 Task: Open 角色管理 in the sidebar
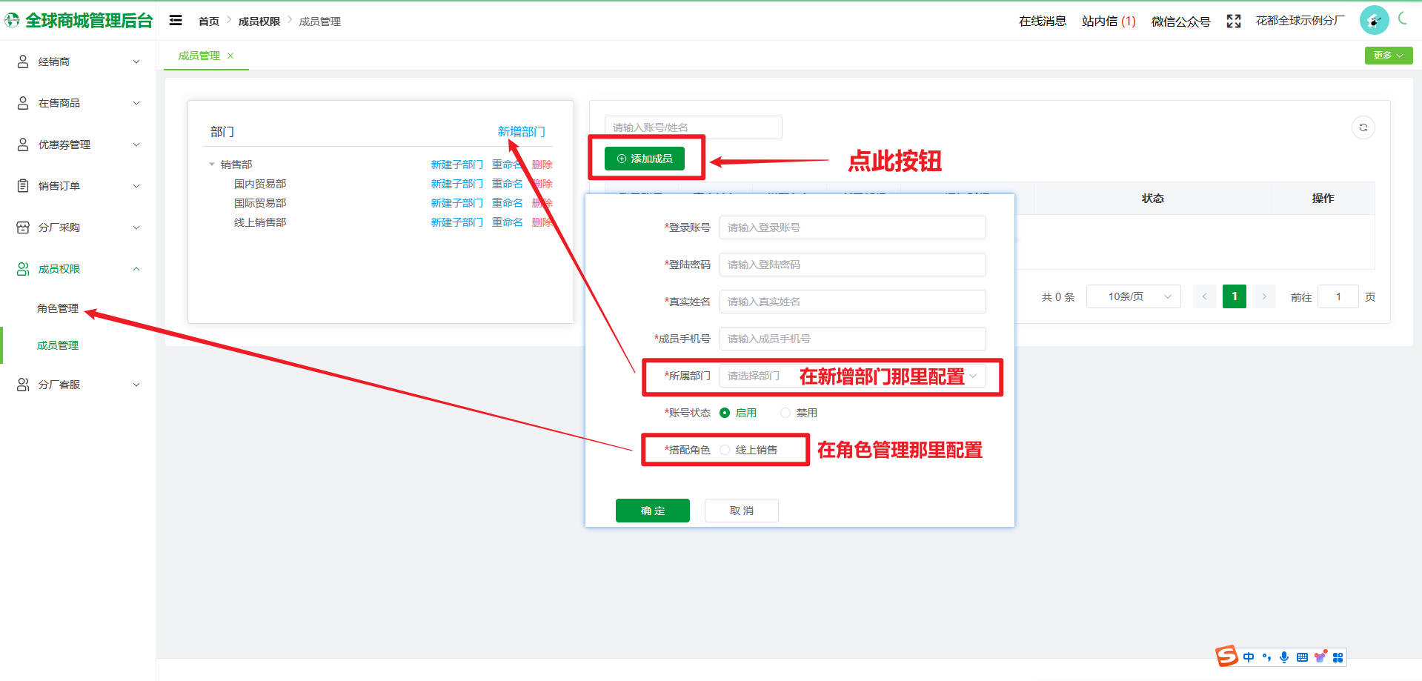click(58, 308)
